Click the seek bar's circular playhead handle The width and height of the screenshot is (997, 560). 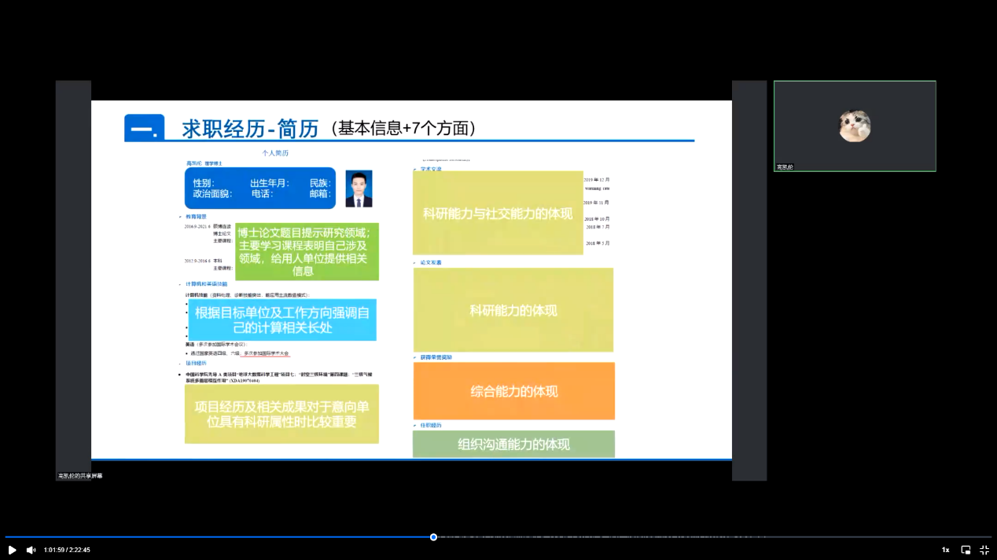433,537
